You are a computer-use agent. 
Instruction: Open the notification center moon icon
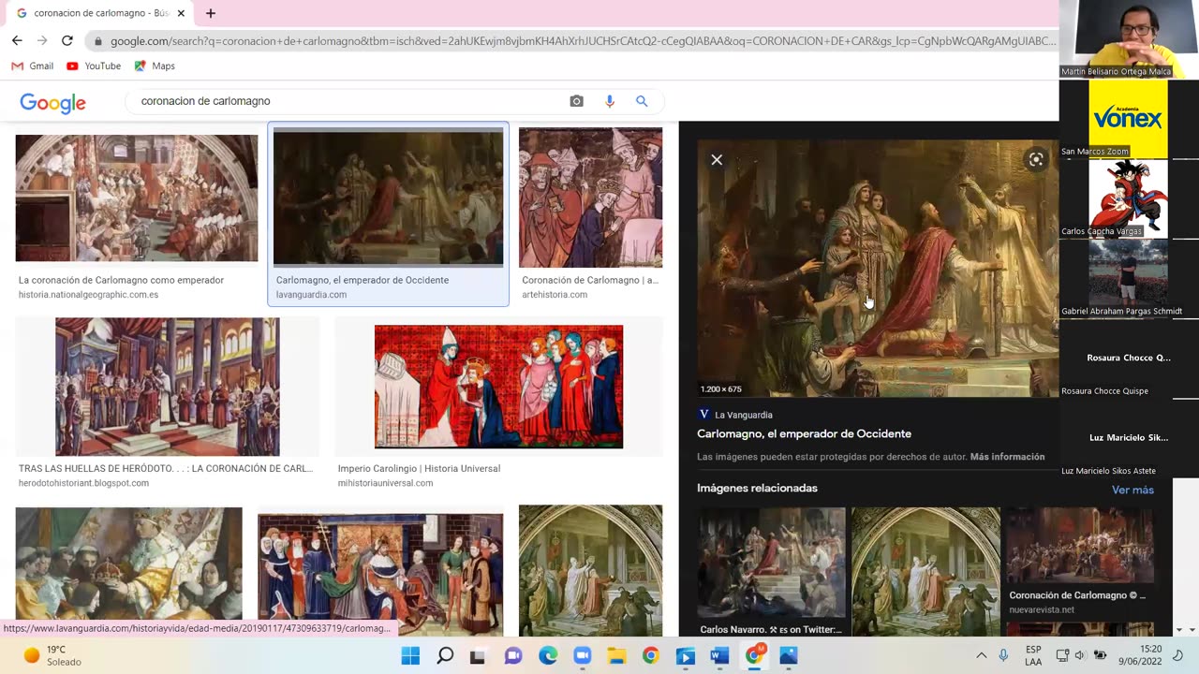coord(1179,656)
